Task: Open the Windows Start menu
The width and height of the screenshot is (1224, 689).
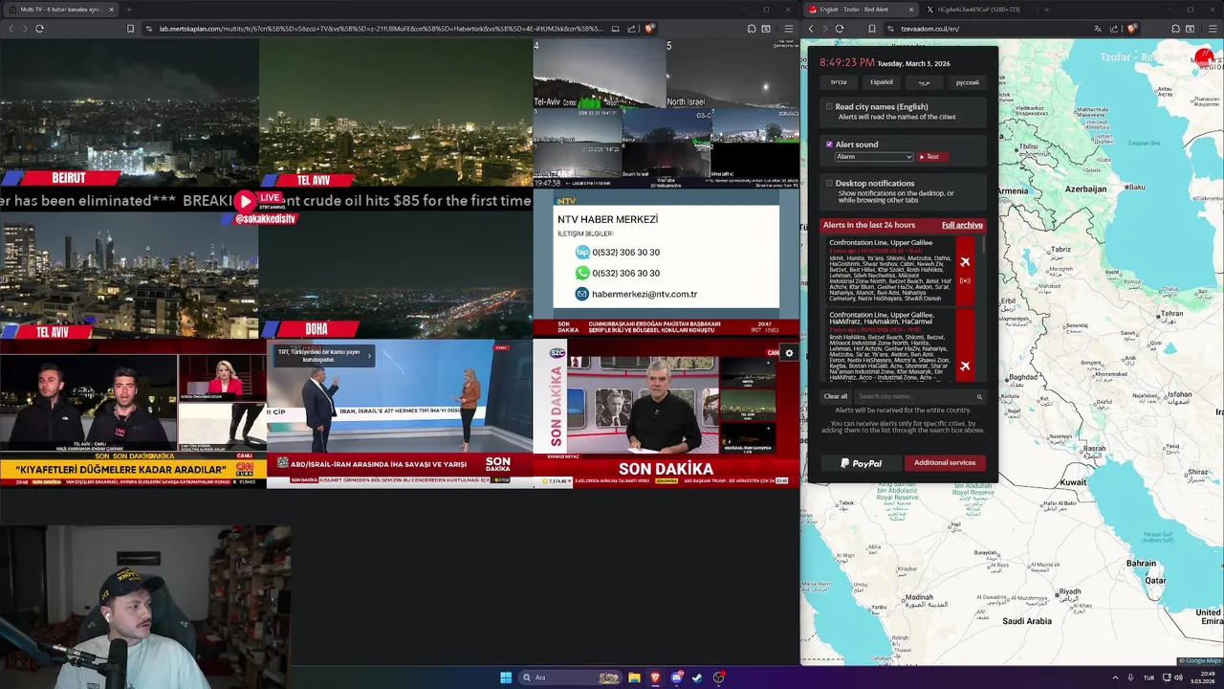Action: 506,678
